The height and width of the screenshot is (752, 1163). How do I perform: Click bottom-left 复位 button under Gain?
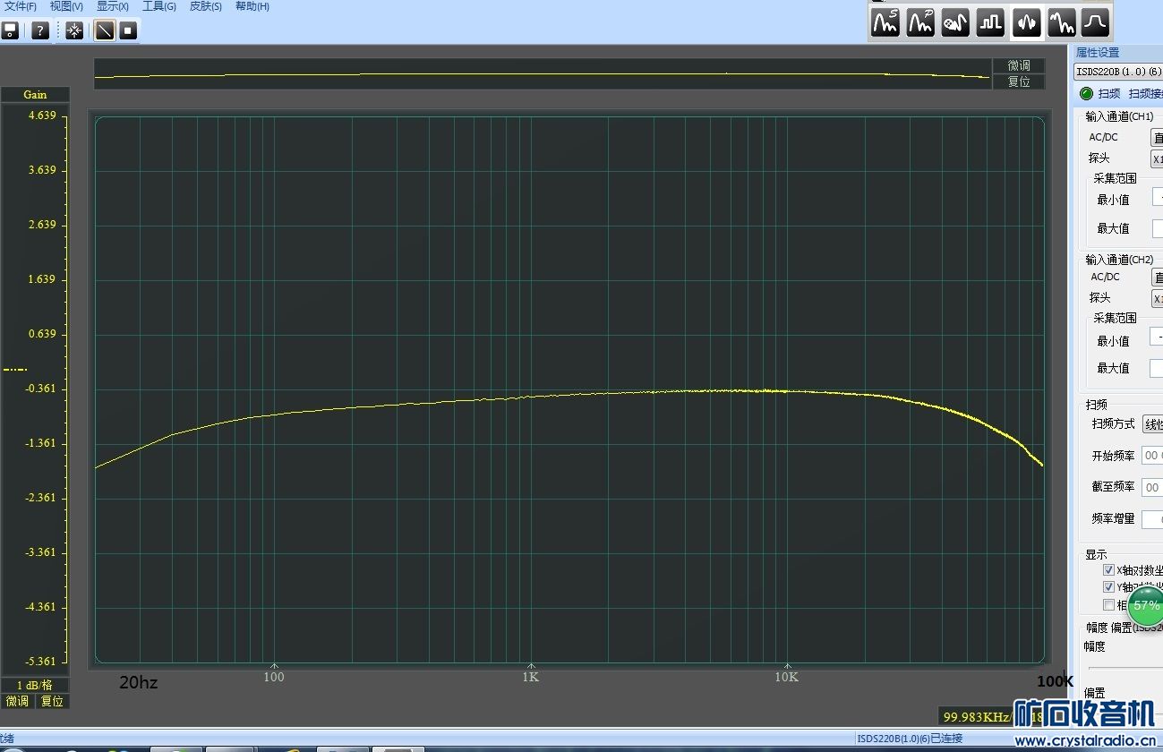(52, 701)
